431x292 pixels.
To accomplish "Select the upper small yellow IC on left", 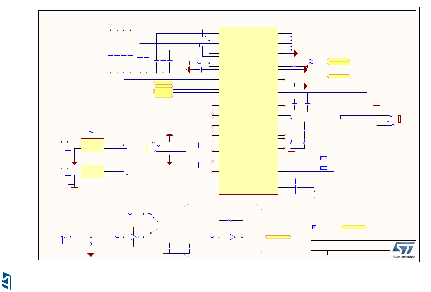I will click(92, 145).
